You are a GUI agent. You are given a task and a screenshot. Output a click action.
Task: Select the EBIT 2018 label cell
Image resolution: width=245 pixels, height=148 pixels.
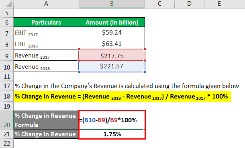coord(46,44)
